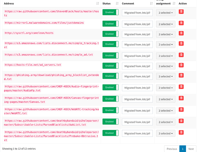Switch off the AakList.txt adlist
The width and height of the screenshot is (197, 152).
(110, 122)
